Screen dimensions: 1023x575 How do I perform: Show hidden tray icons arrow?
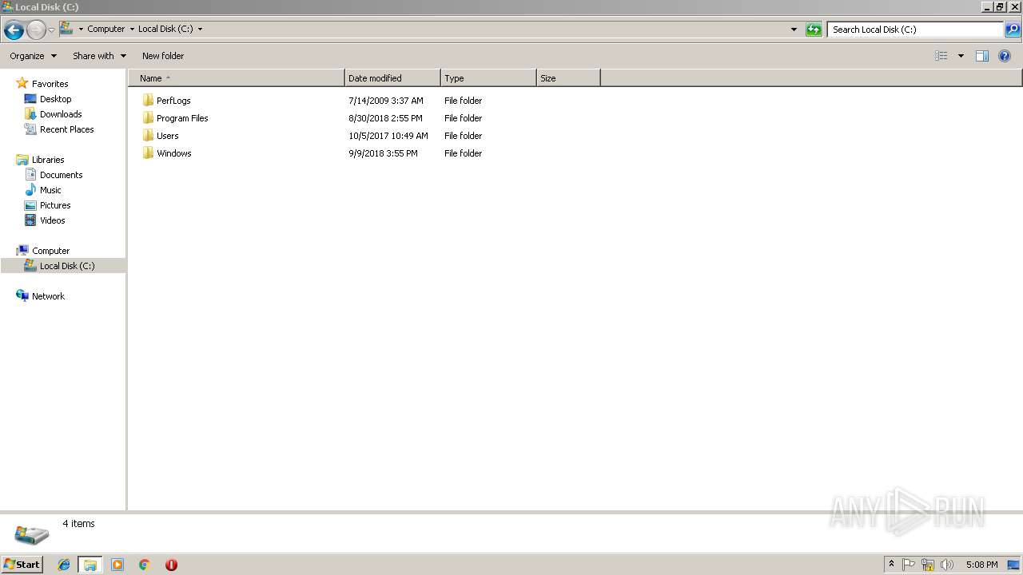[891, 565]
